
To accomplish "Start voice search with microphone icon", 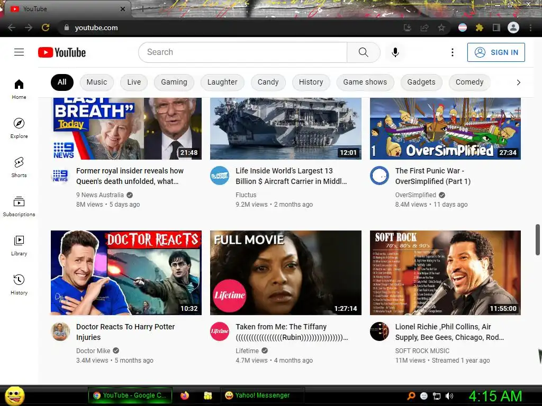I will [395, 52].
